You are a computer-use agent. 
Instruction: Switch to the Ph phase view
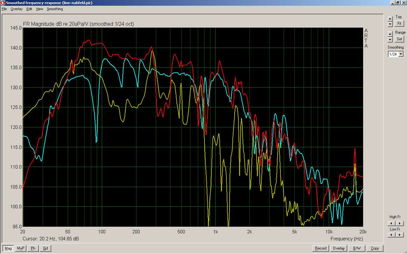pyautogui.click(x=33, y=248)
